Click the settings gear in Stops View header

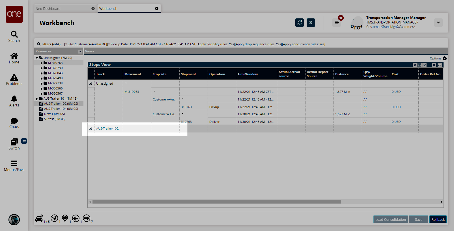click(x=434, y=65)
